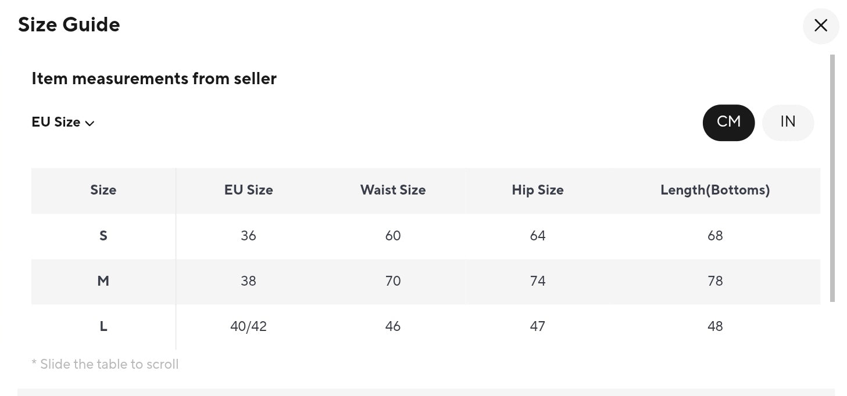Click EU size 36 cell
Screen dimensions: 847x396
click(248, 236)
